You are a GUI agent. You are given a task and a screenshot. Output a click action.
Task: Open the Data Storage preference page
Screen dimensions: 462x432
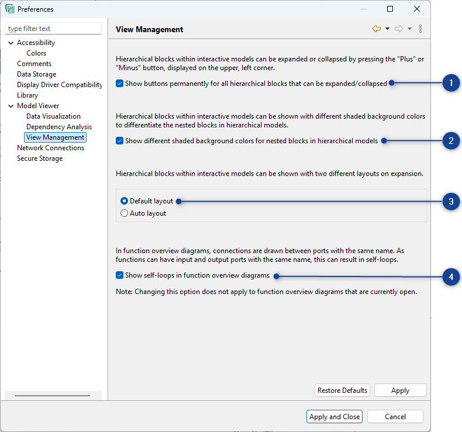pyautogui.click(x=36, y=74)
